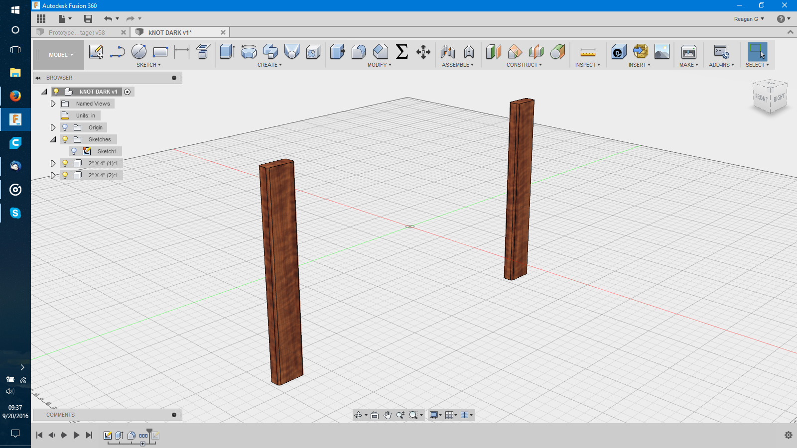
Task: Collapse the Sketches folder
Action: (53, 139)
